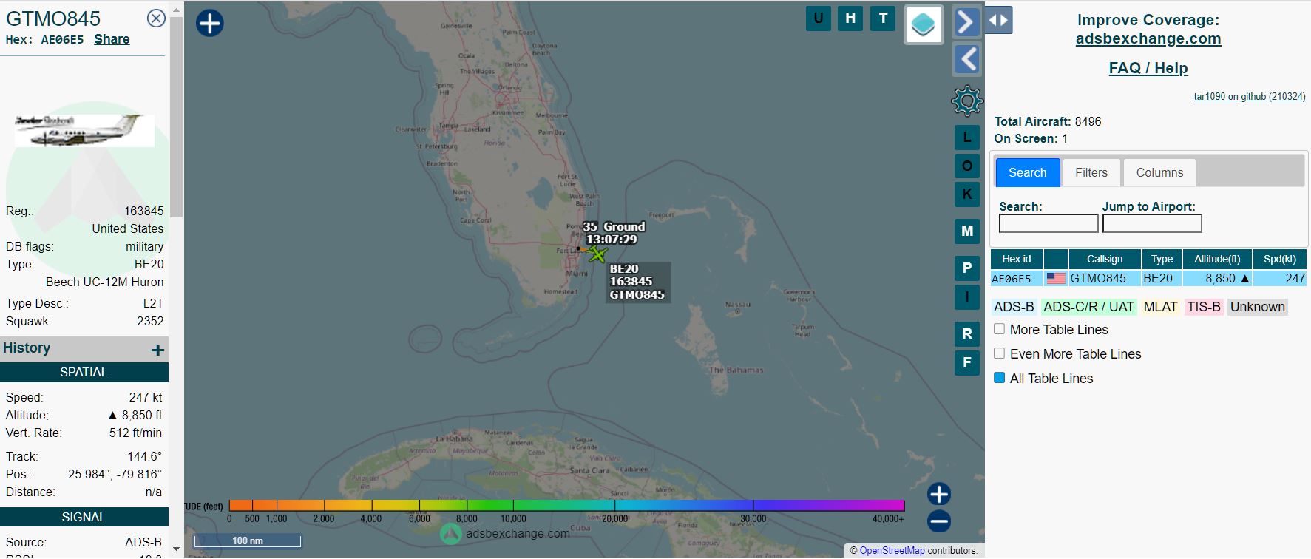
Task: Click the right chevron sidebar button
Action: (x=966, y=22)
